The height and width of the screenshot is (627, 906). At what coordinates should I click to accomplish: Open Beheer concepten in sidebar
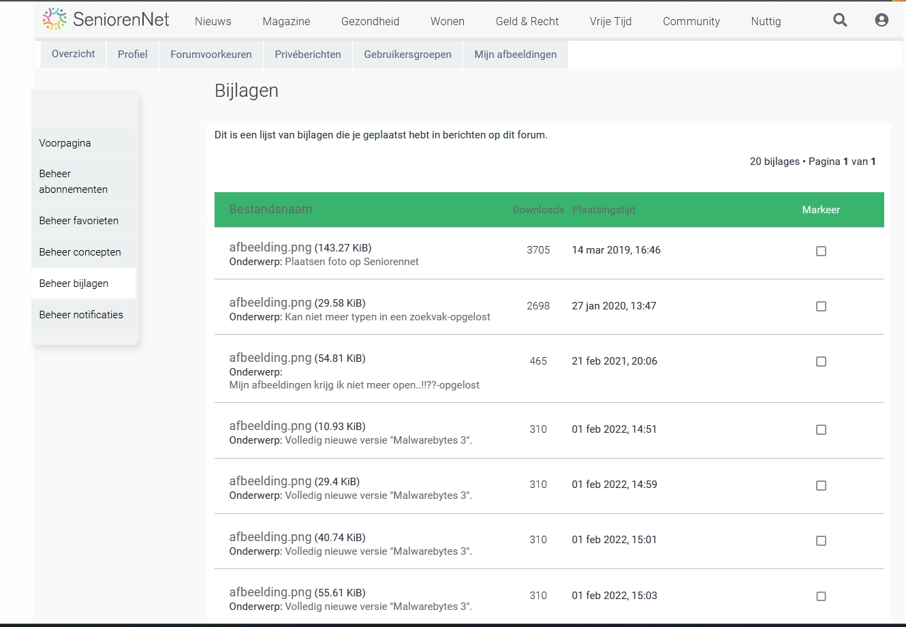(x=80, y=252)
